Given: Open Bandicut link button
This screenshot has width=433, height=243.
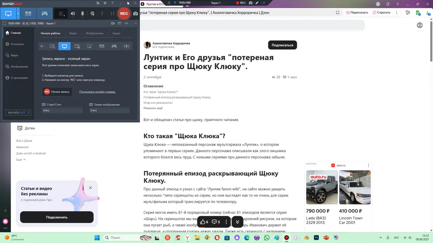Looking at the screenshot, I should click(x=18, y=112).
